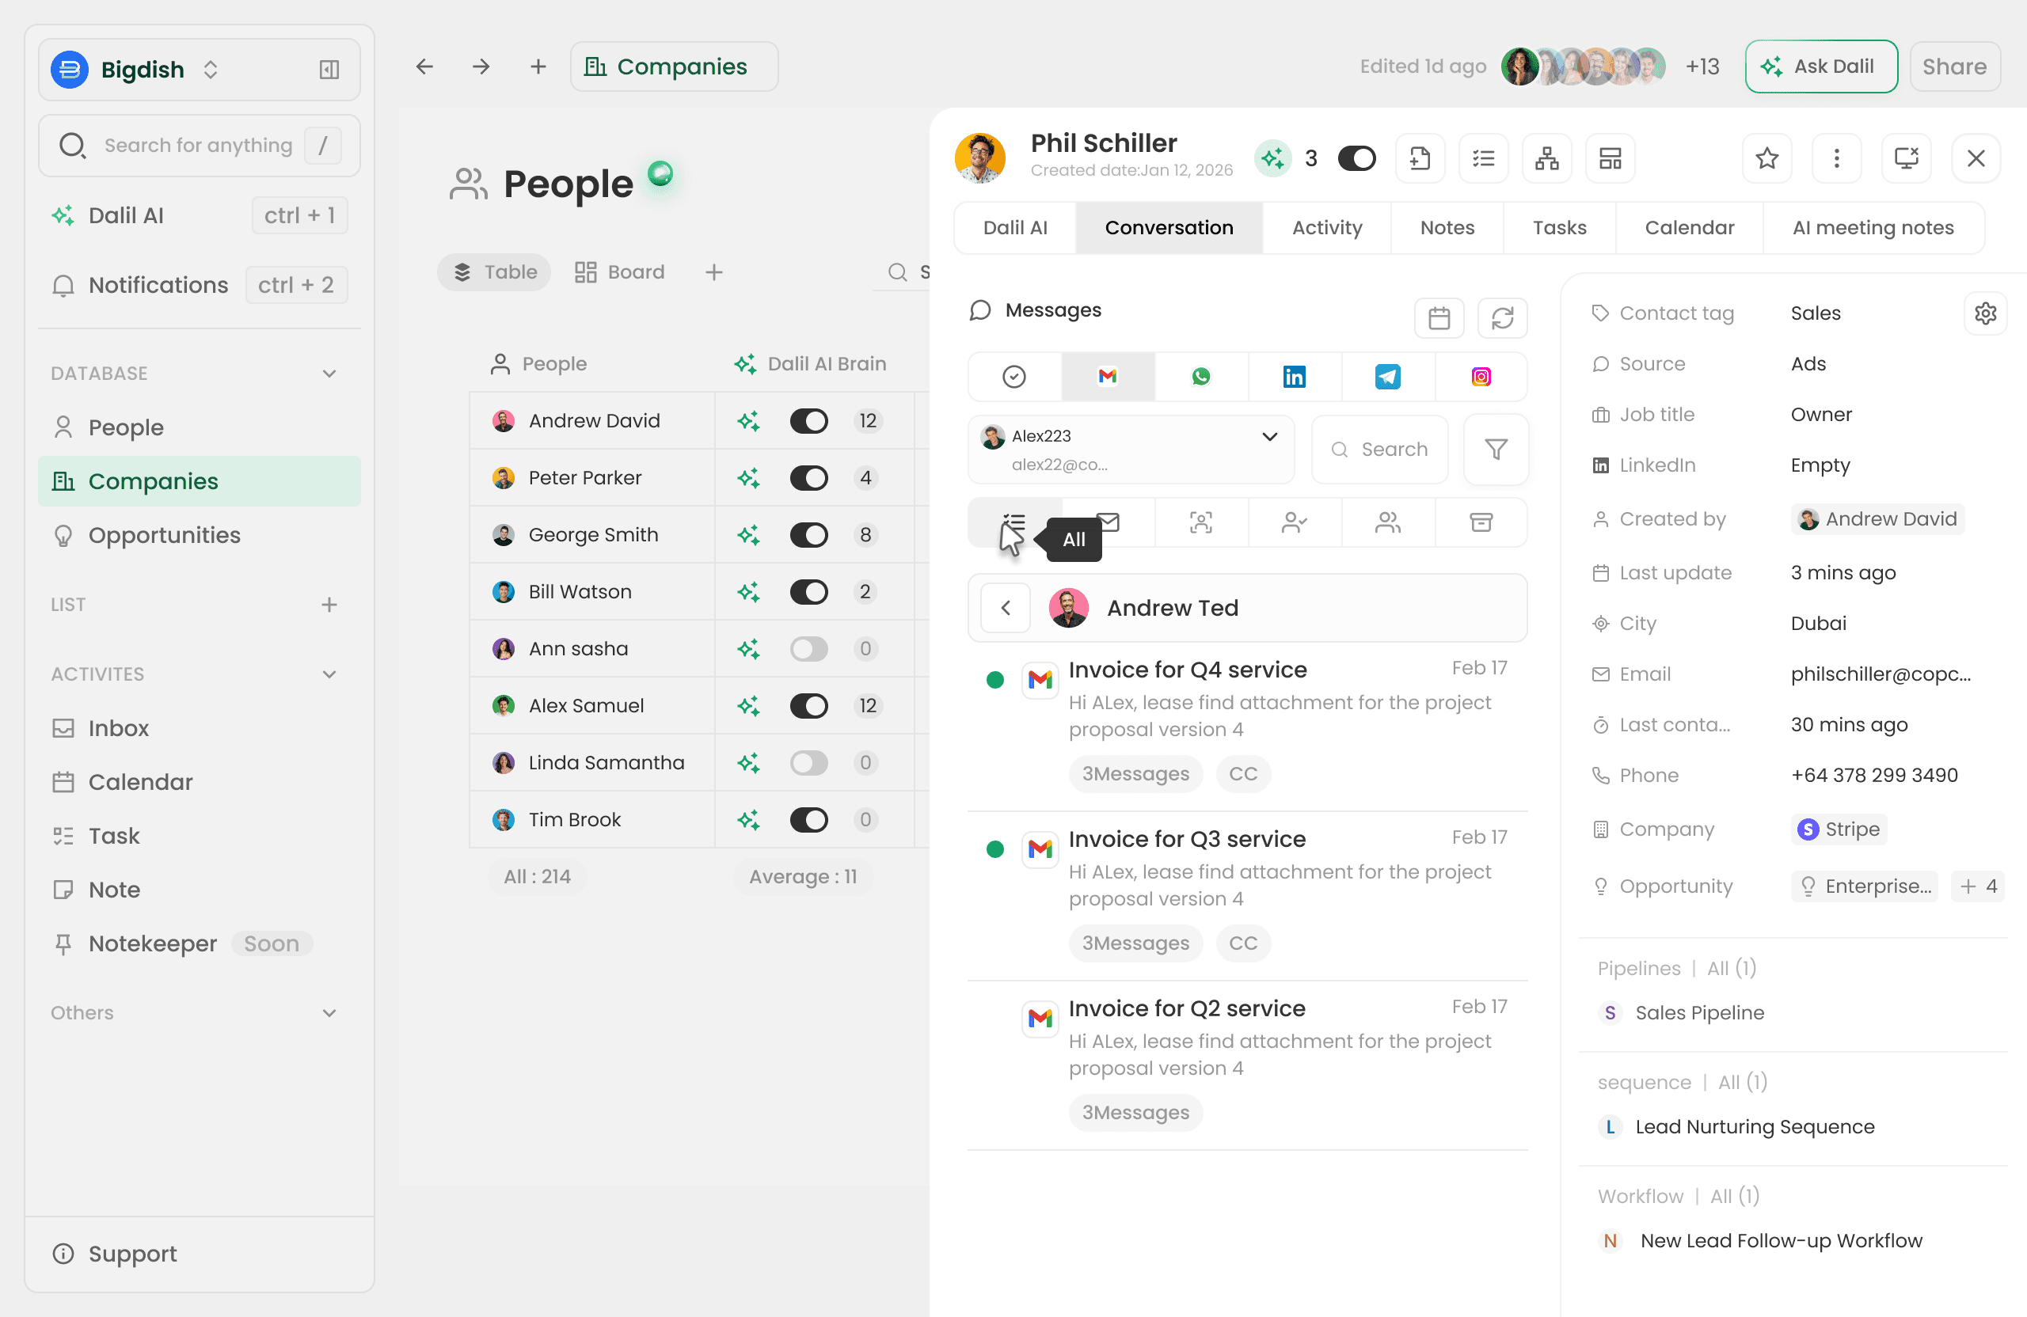Expand the Others sidebar section
The image size is (2027, 1317).
329,1013
